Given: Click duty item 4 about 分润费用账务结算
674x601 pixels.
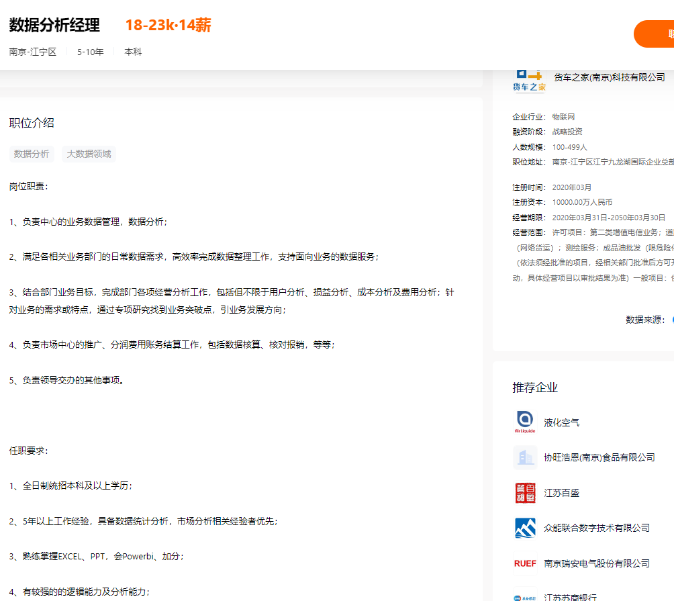Looking at the screenshot, I should [172, 344].
